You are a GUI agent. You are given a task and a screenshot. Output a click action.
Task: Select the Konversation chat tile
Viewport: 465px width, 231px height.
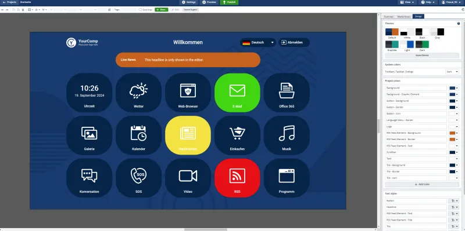[90, 178]
